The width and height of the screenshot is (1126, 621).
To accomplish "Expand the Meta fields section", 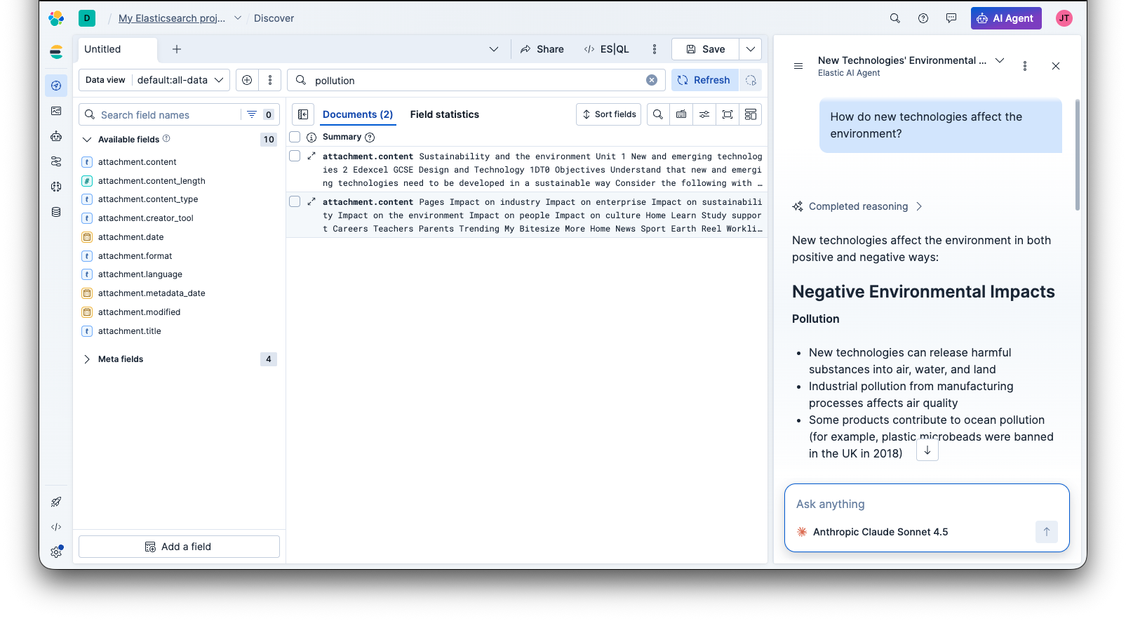I will 87,359.
